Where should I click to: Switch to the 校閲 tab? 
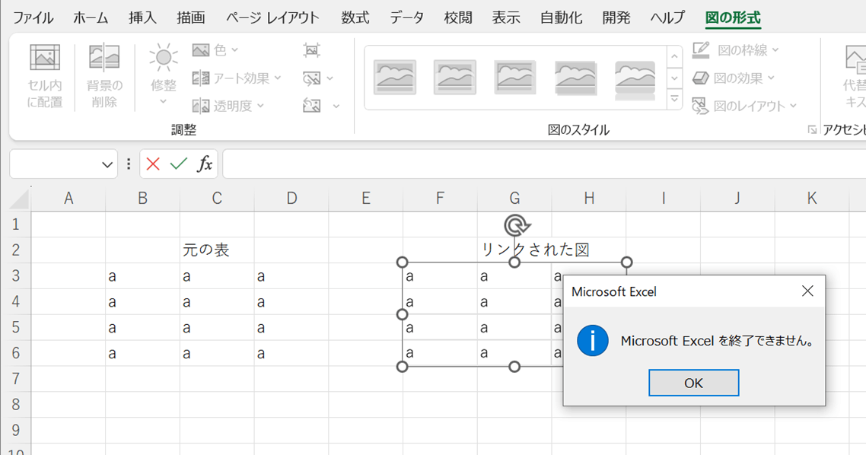pyautogui.click(x=458, y=17)
